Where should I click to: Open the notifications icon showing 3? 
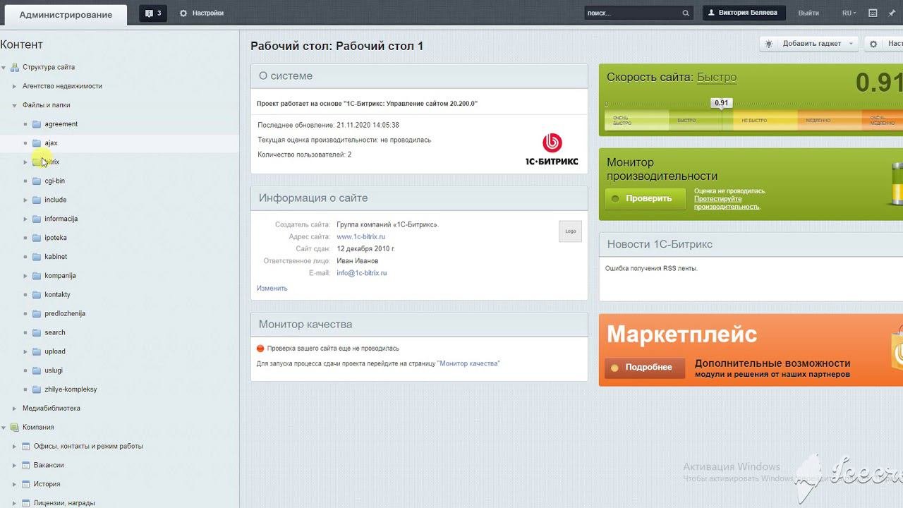coord(153,13)
